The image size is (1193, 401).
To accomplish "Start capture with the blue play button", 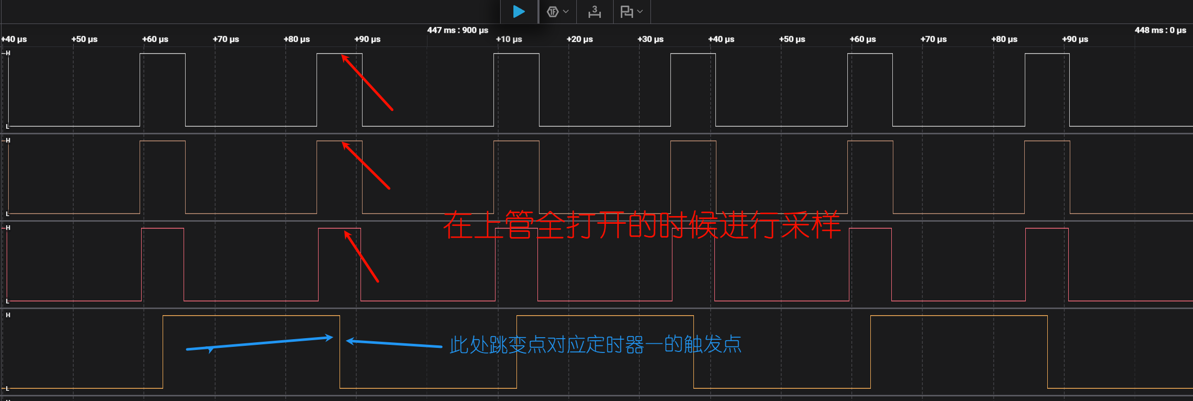I will pyautogui.click(x=519, y=11).
